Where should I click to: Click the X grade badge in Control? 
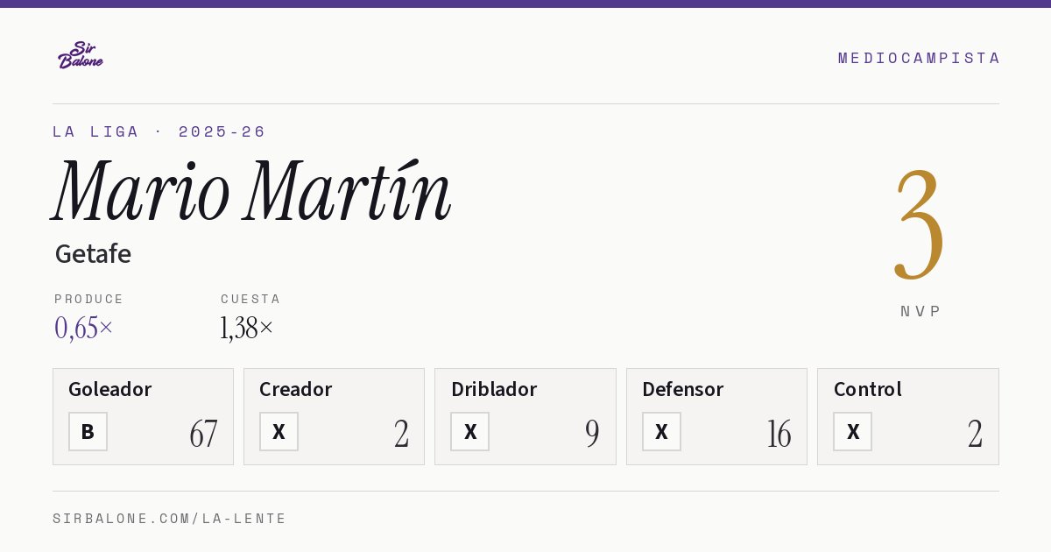[x=852, y=431]
